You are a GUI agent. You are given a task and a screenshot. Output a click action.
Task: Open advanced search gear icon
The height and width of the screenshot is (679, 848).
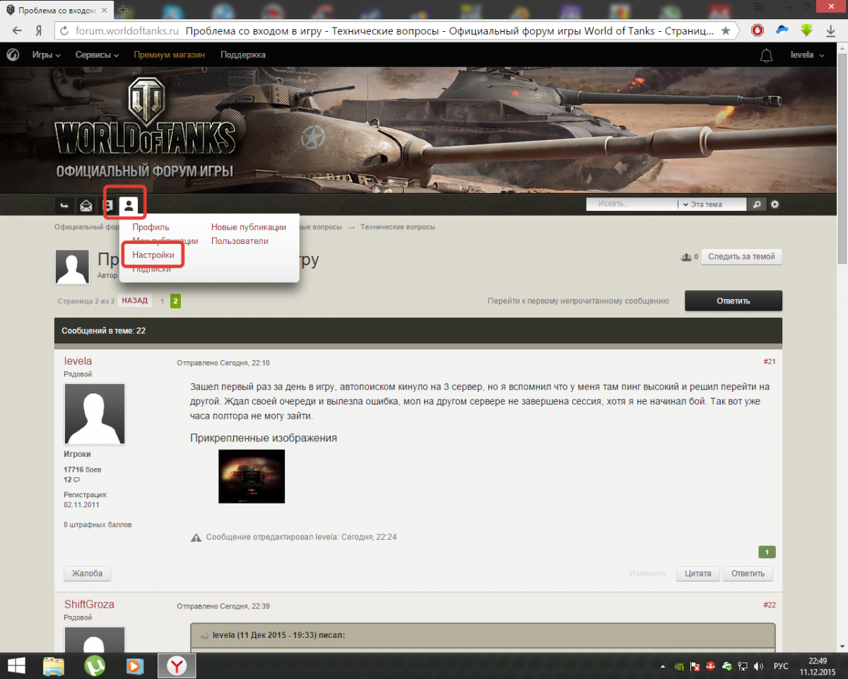coord(775,204)
